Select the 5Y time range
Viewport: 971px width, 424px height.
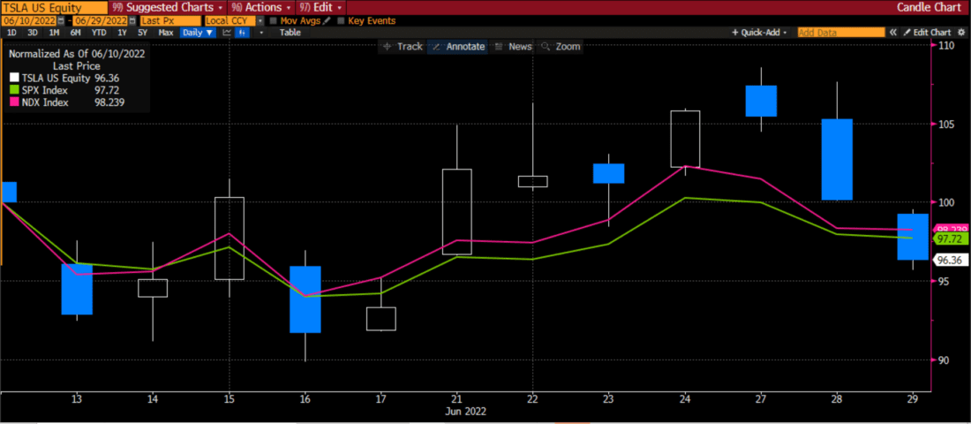pyautogui.click(x=143, y=32)
